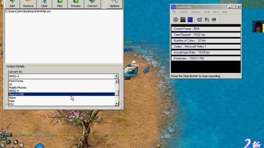Click the format list scrollbar thumb
Viewport: 264px width, 148px height.
tap(117, 92)
